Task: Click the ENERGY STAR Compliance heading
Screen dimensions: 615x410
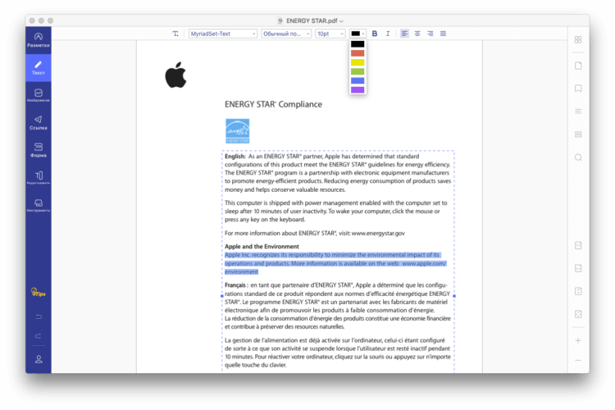Action: (x=273, y=104)
